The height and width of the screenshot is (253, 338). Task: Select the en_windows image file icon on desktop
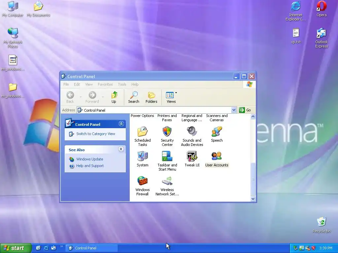pos(13,63)
